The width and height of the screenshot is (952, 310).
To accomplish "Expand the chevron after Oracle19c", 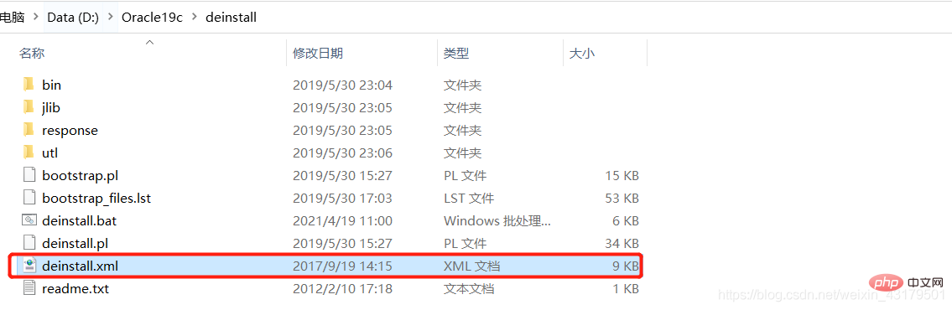I will [195, 18].
